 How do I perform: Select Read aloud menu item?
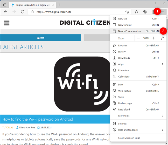138,109
